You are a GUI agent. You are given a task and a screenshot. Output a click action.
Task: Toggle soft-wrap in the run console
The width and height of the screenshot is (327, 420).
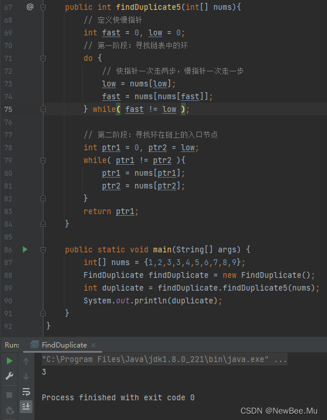click(26, 392)
